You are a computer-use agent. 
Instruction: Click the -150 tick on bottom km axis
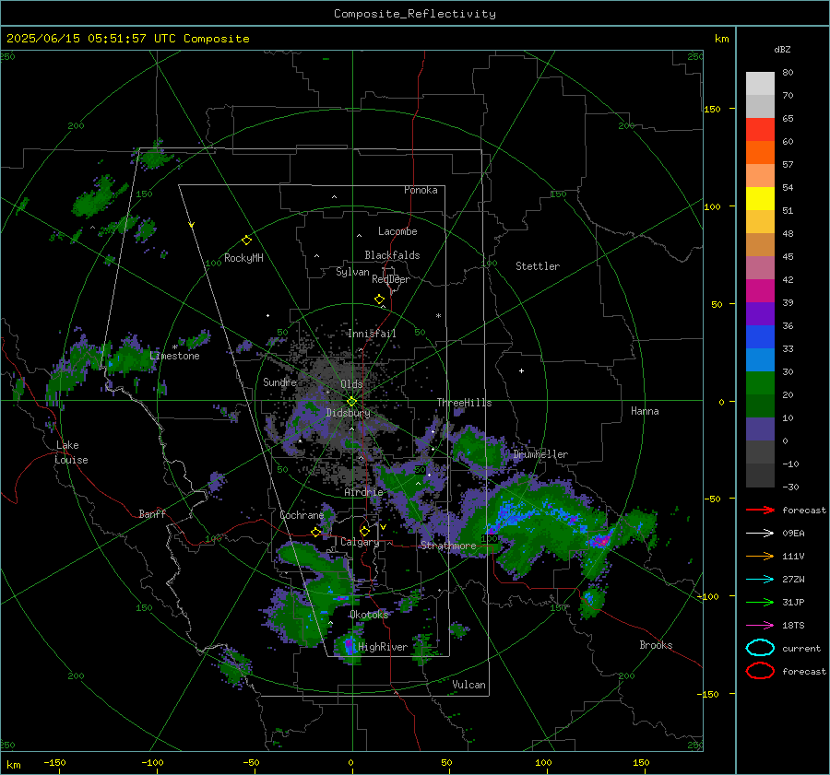coord(54,763)
